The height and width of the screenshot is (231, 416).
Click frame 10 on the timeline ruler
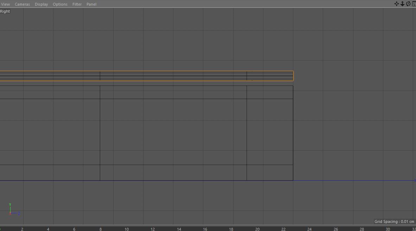tap(127, 229)
